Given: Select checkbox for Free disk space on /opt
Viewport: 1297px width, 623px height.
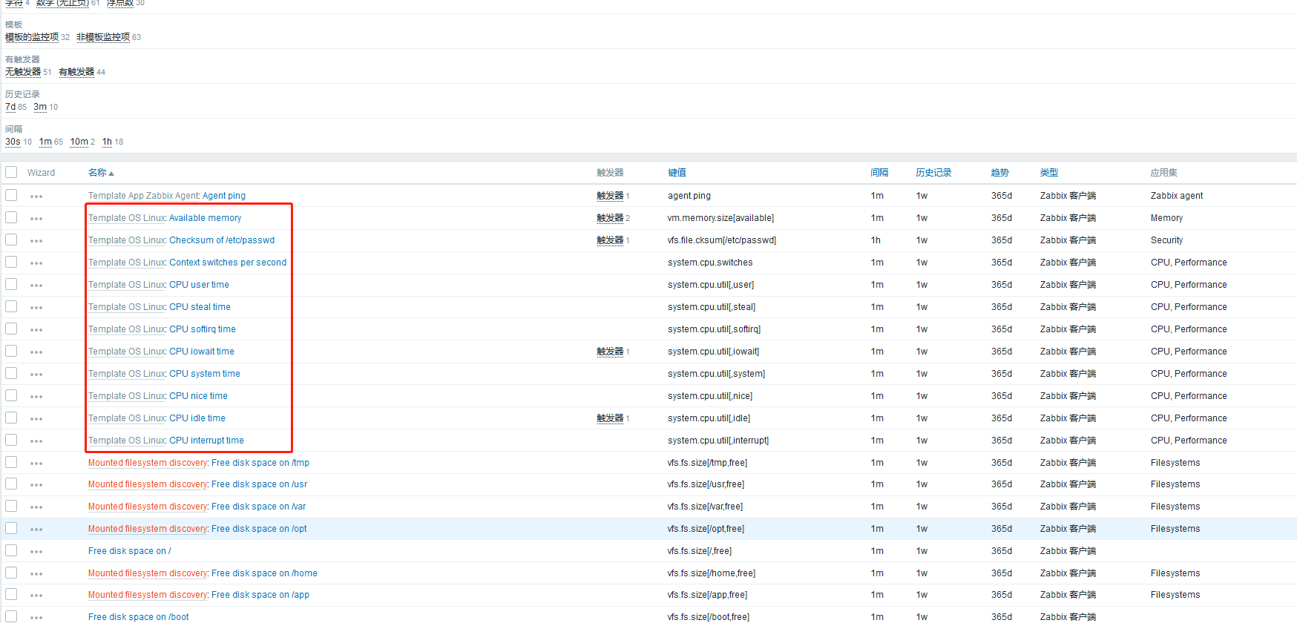Looking at the screenshot, I should click(x=11, y=528).
